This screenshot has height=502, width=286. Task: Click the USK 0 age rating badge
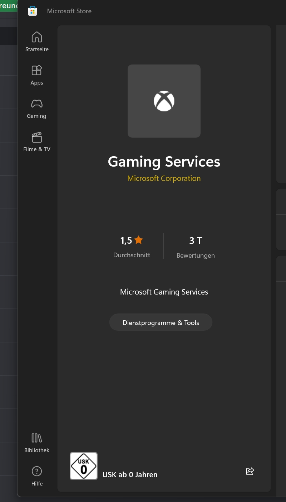[84, 466]
